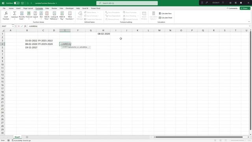Pause the screen recording

click(230, 3)
